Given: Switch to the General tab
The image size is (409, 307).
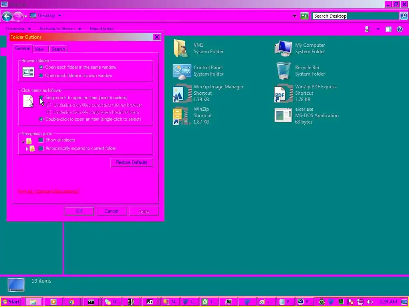Looking at the screenshot, I should 22,48.
